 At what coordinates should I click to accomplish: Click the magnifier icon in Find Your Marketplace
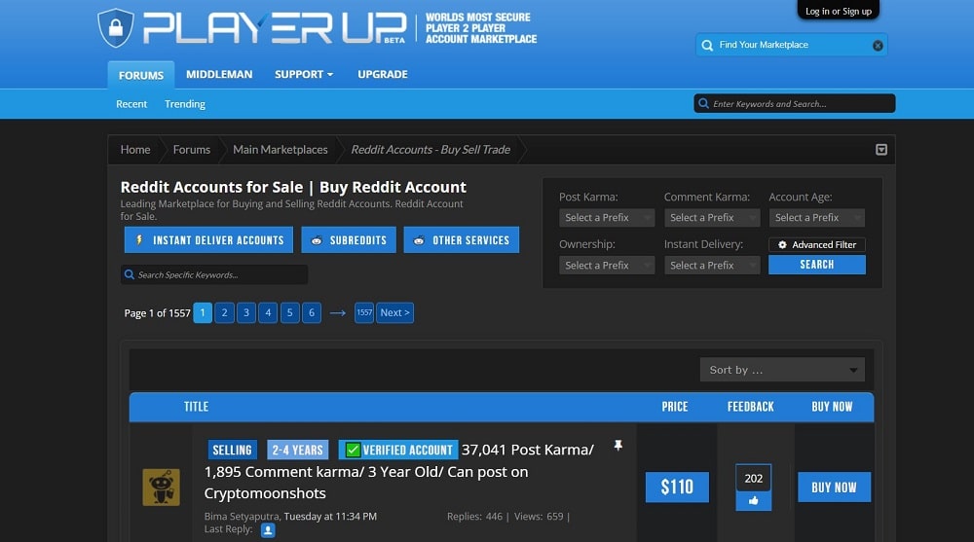707,46
